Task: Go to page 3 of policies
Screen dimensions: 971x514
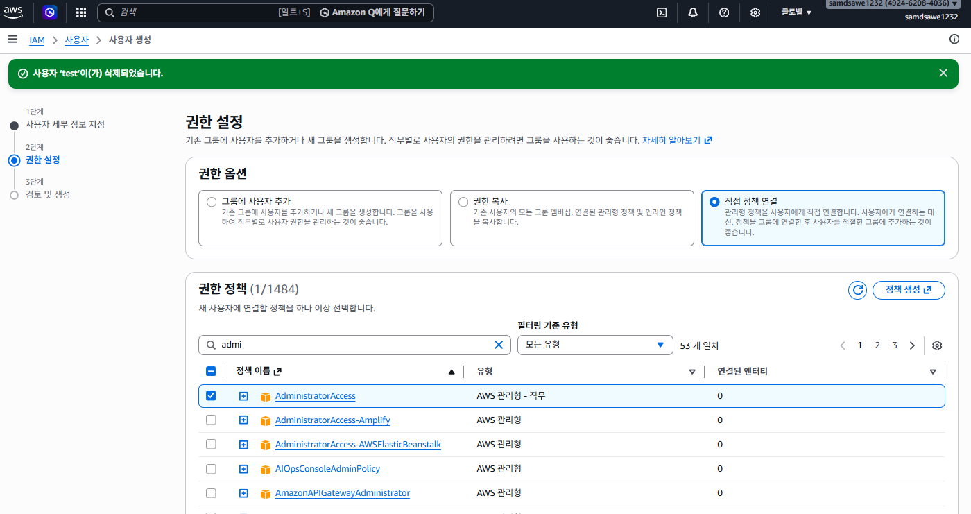Action: click(x=895, y=345)
